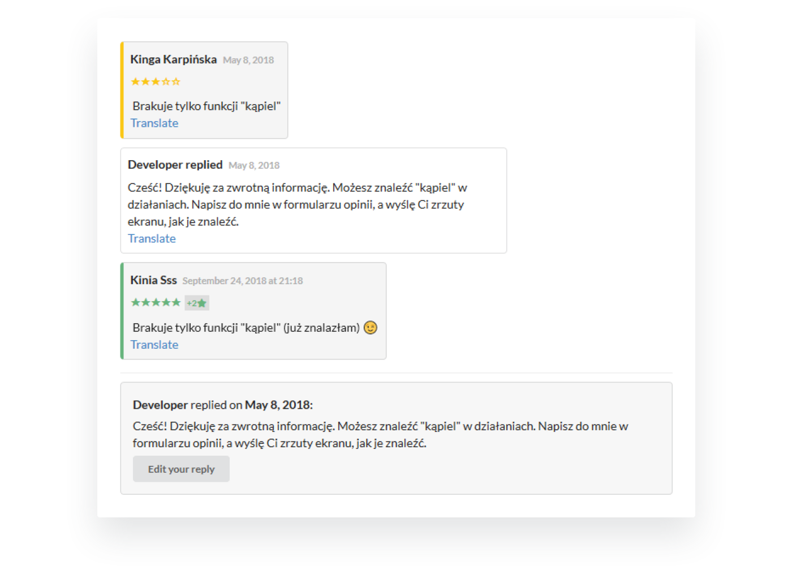
Task: Translate Kinga Karpińska's review
Action: pos(154,123)
